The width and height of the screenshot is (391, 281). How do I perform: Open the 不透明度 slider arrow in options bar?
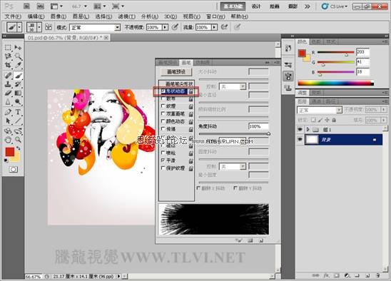165,27
